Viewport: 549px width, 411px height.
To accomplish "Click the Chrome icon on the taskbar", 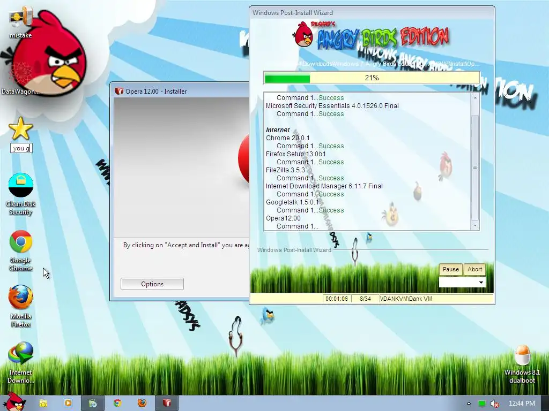I will [117, 404].
